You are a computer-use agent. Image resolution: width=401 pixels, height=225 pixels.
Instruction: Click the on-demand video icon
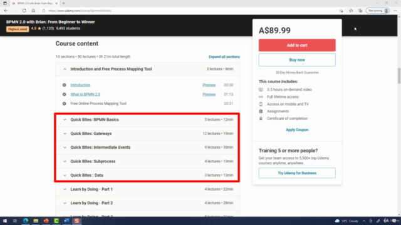pyautogui.click(x=261, y=89)
